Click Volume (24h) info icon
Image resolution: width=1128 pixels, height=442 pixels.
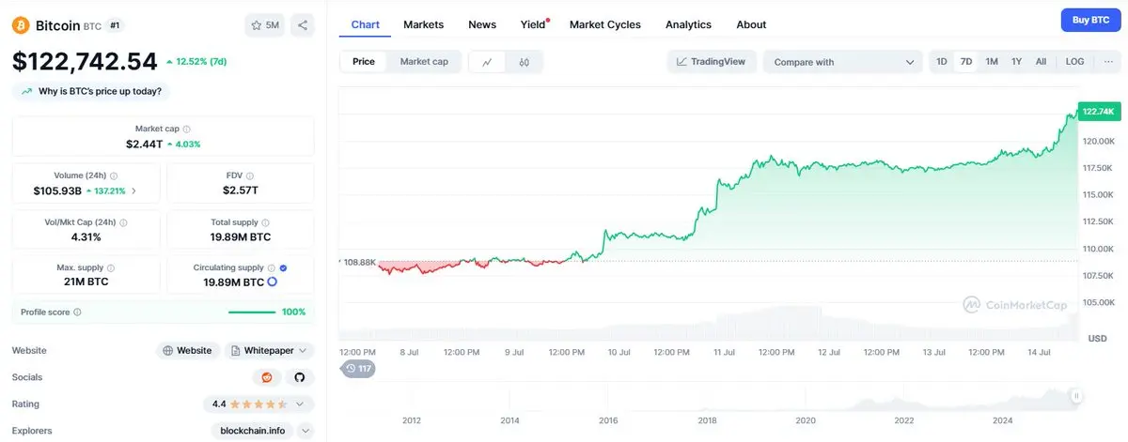(x=114, y=175)
